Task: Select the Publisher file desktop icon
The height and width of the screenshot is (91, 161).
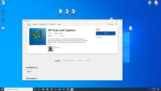Action: click(67, 12)
